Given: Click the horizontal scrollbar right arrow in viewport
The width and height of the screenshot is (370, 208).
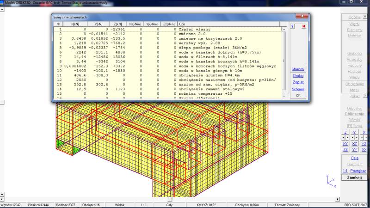Looking at the screenshot, I should point(338,199).
